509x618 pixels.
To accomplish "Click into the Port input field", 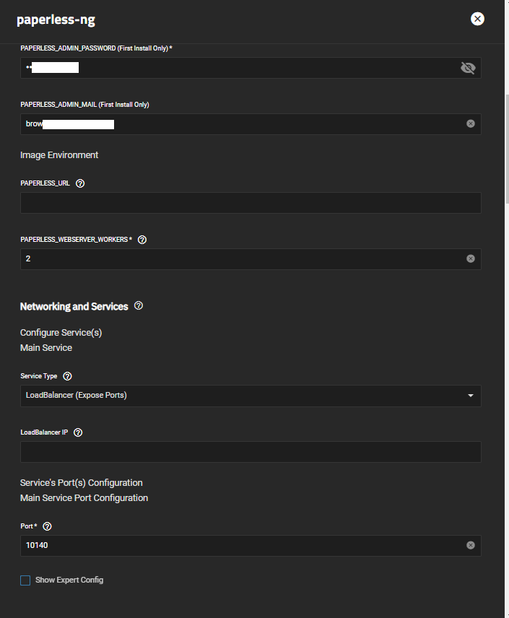I will [x=243, y=546].
